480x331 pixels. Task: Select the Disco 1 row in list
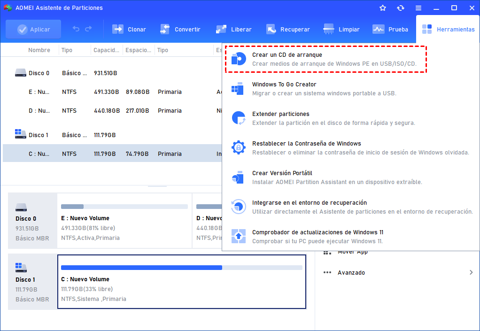[112, 135]
